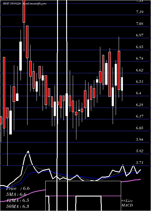Click the 6.4 price axis label
This screenshot has height=211, width=151.
click(139, 93)
